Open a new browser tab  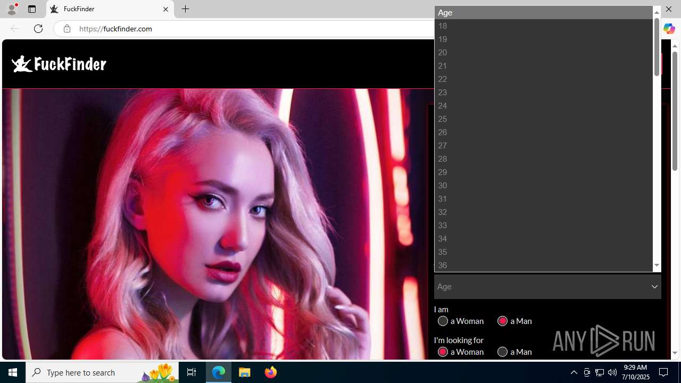coord(185,9)
